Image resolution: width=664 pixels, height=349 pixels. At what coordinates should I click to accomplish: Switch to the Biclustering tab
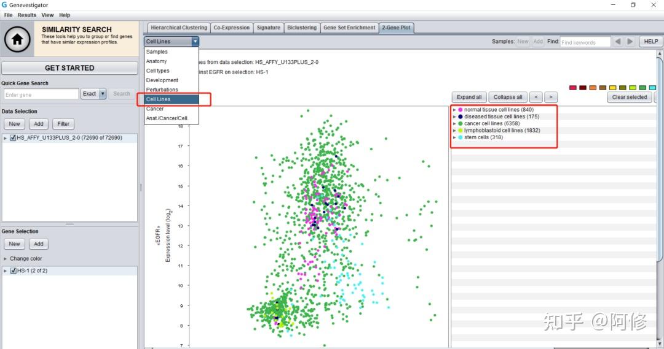click(x=302, y=28)
